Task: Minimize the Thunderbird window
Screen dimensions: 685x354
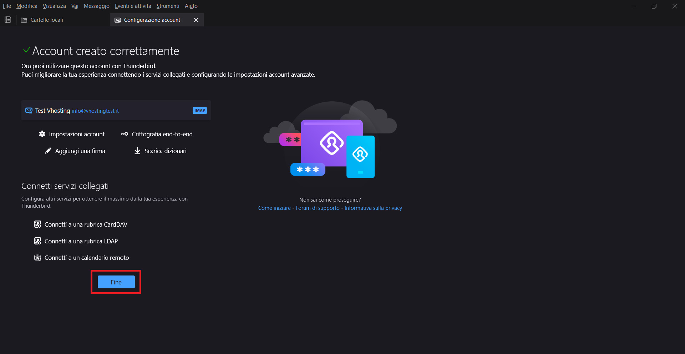Action: click(x=634, y=6)
